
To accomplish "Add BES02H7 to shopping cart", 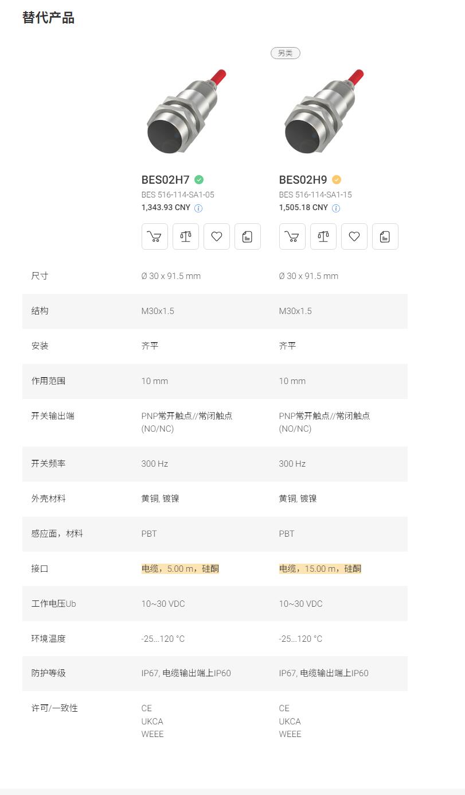I will [x=155, y=236].
